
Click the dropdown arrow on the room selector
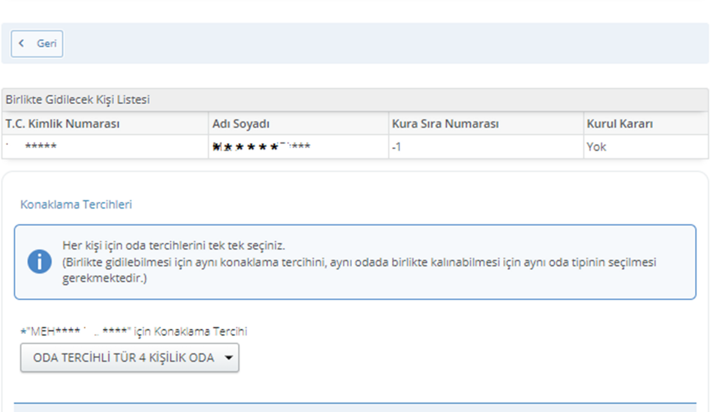(228, 357)
